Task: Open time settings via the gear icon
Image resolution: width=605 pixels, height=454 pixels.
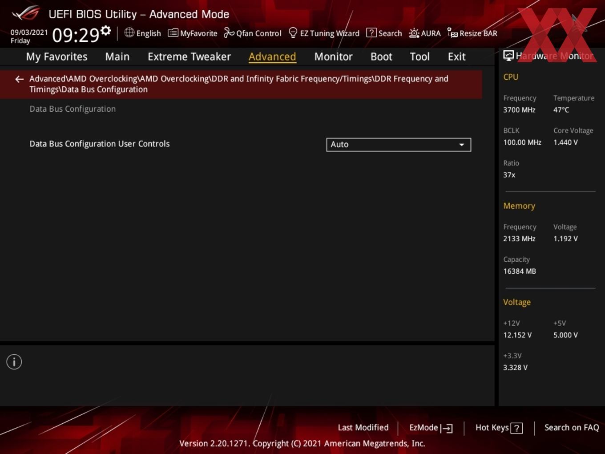Action: click(106, 31)
